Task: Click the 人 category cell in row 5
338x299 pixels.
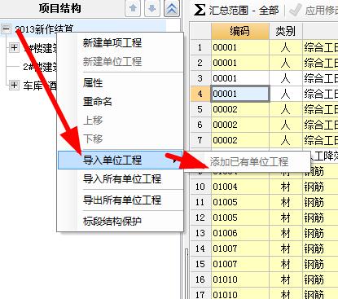Action: pos(286,109)
